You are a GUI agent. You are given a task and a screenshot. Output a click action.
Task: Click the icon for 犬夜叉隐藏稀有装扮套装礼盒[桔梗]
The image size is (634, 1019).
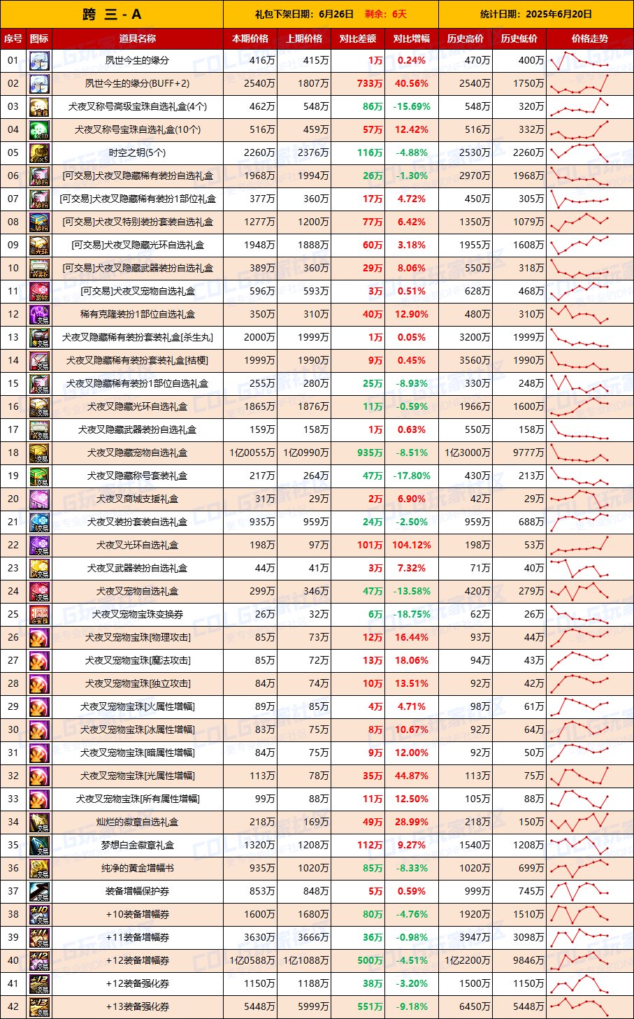[x=39, y=361]
